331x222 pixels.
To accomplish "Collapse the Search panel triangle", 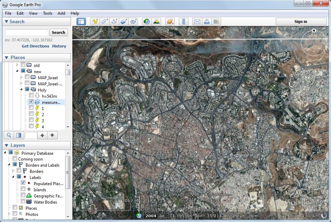I will [x=6, y=22].
